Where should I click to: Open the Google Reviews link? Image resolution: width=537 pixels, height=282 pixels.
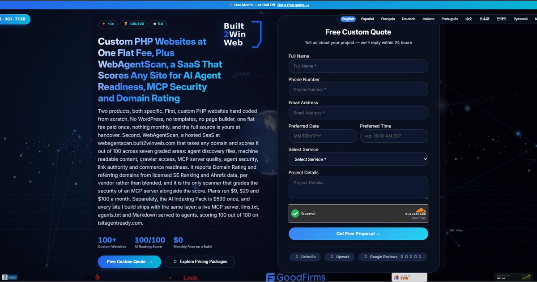coord(392,257)
